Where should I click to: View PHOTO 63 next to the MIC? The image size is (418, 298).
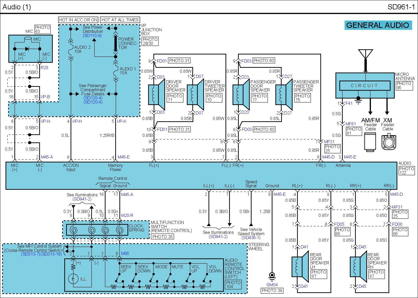(42, 29)
